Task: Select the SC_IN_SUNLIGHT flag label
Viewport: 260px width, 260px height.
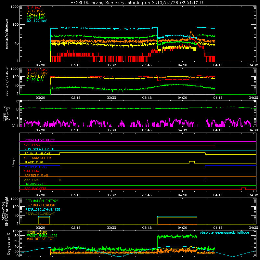Action: click(x=37, y=153)
